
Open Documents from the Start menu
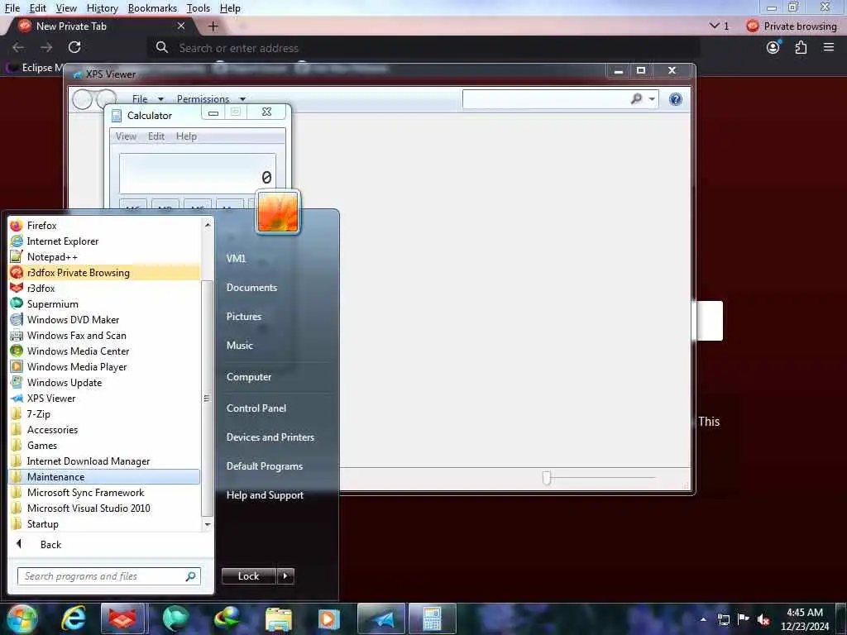pyautogui.click(x=251, y=288)
